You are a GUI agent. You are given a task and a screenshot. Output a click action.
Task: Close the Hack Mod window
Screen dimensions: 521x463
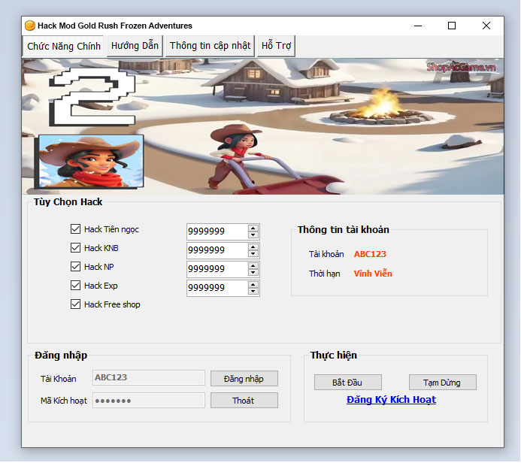pyautogui.click(x=486, y=26)
